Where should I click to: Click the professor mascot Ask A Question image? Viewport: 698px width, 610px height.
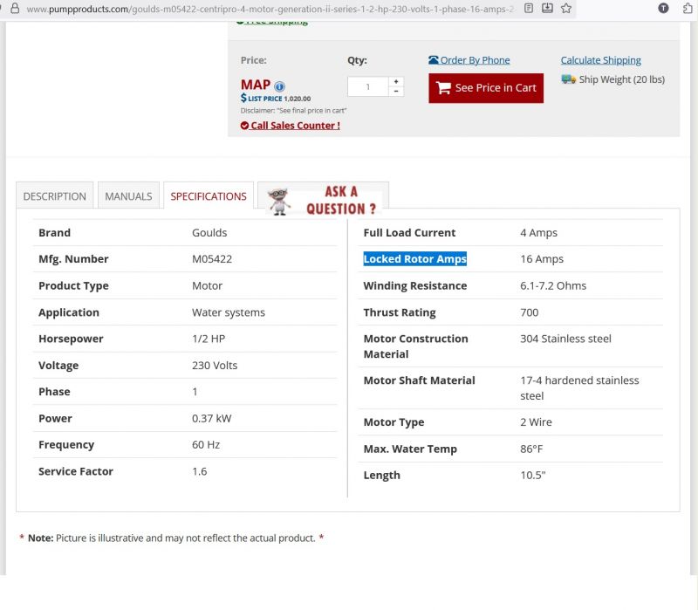point(280,200)
